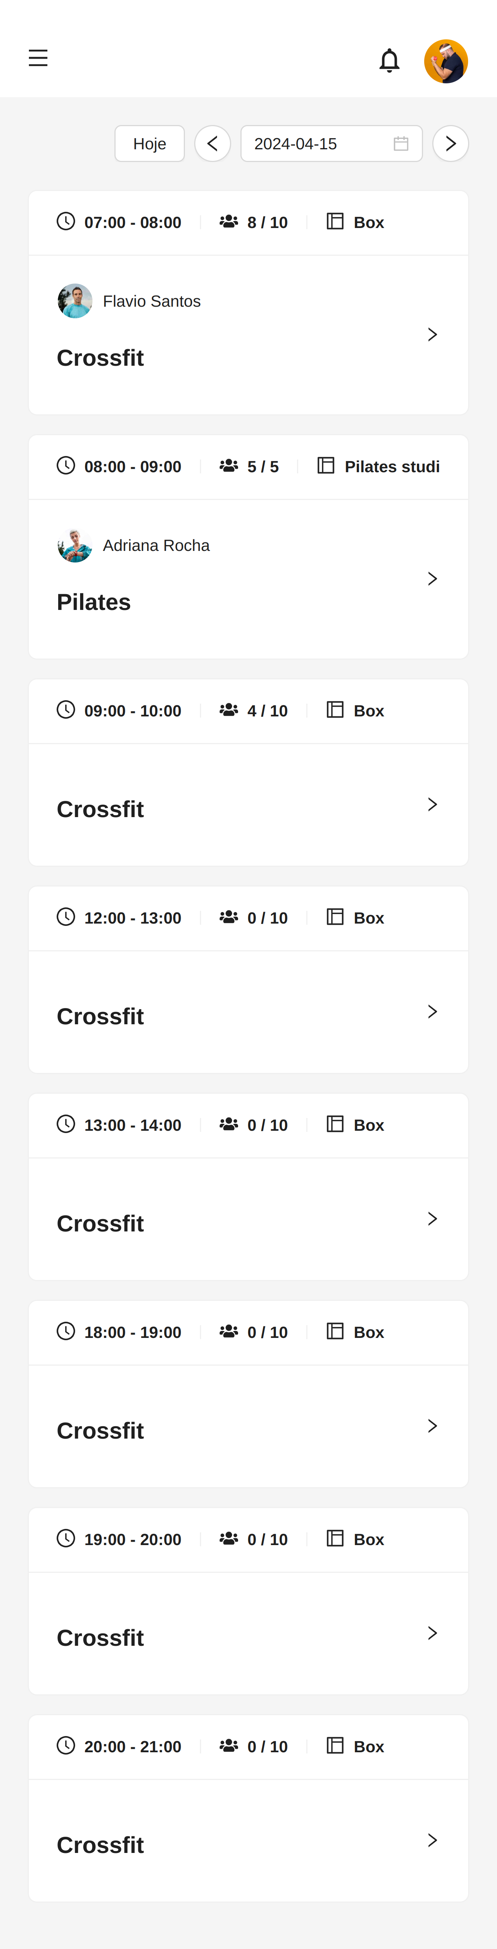Click the 2024-04-15 date field
This screenshot has width=497, height=1949.
(x=331, y=144)
